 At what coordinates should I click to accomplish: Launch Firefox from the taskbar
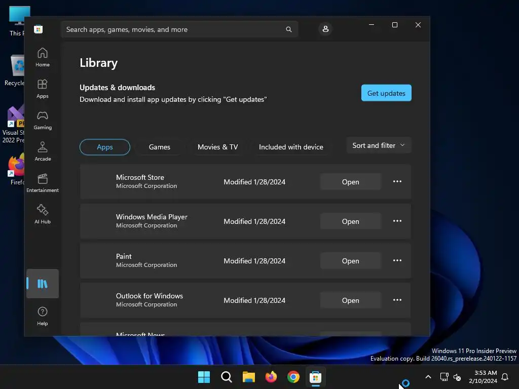click(271, 377)
